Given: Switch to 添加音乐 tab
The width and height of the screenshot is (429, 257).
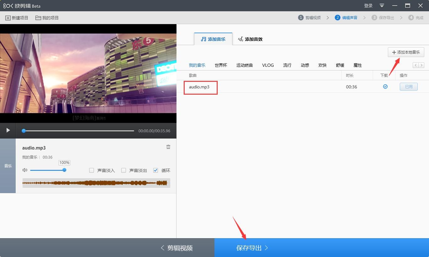Looking at the screenshot, I should (213, 39).
